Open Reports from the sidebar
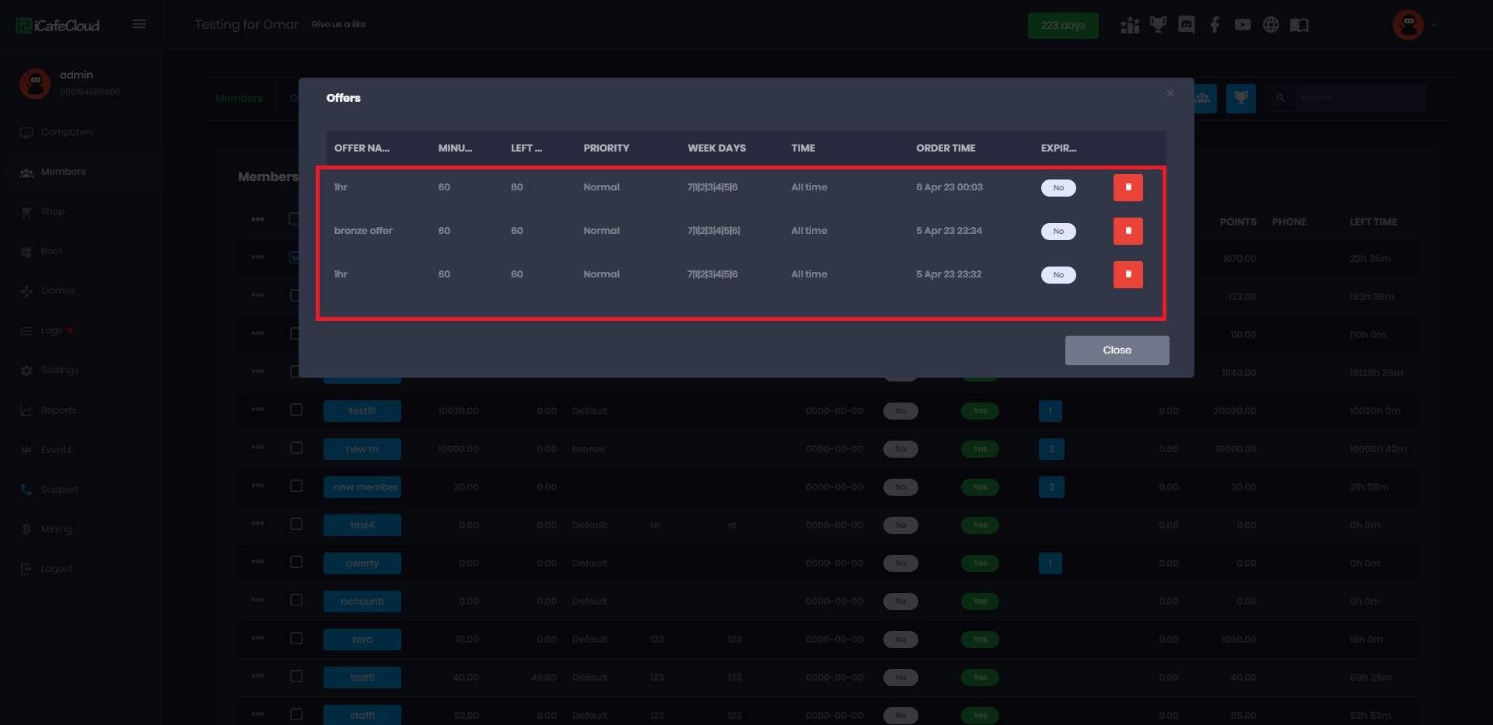This screenshot has height=725, width=1493. click(58, 410)
